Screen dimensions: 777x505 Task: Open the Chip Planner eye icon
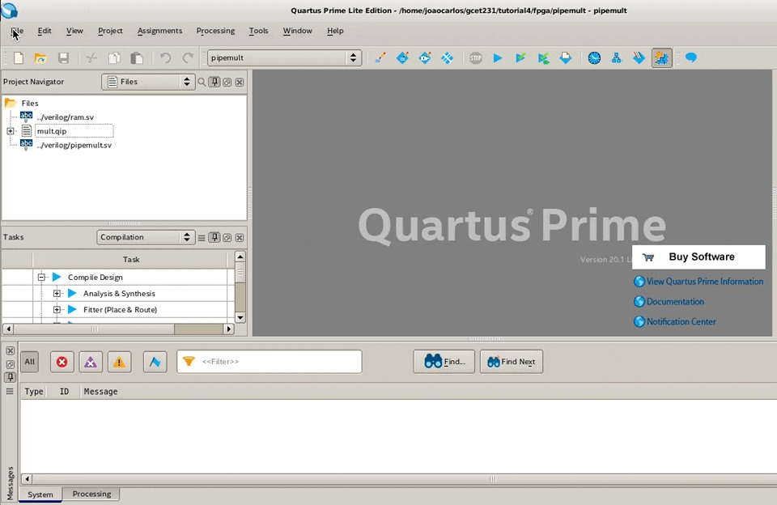(425, 58)
